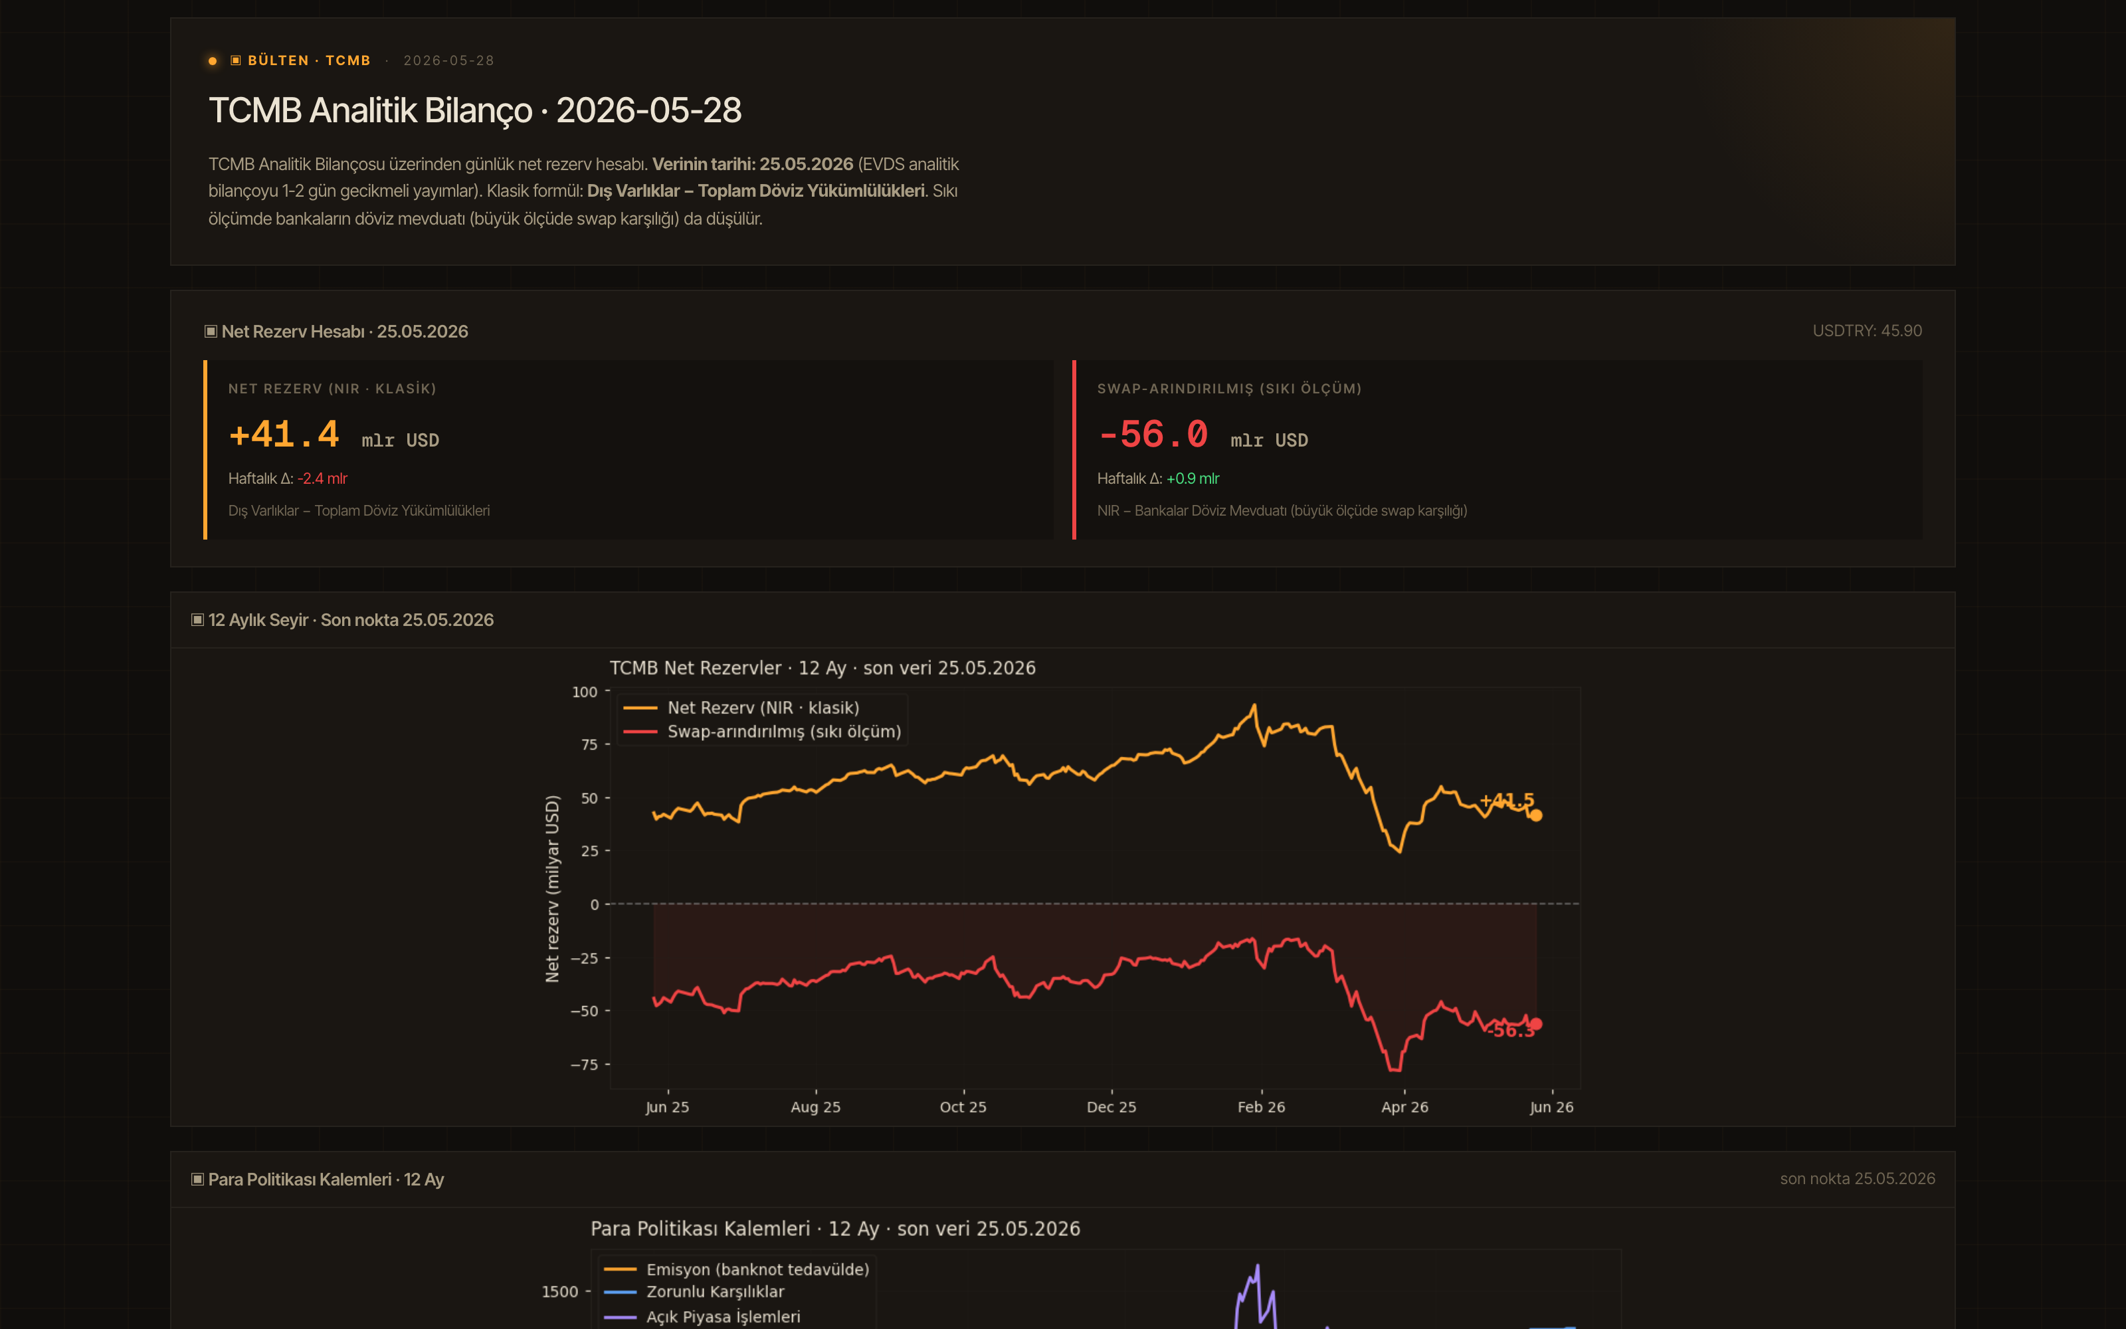Viewport: 2126px width, 1329px height.
Task: Click the +41.4 net reserve value
Action: 284,434
